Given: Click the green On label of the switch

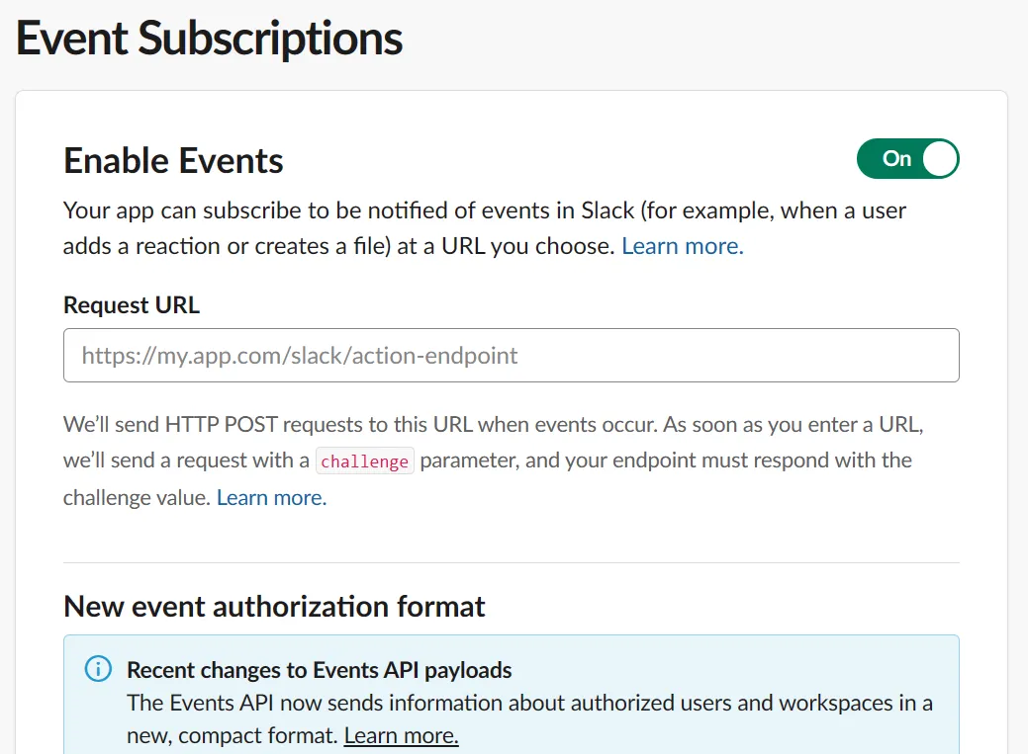Looking at the screenshot, I should click(895, 158).
